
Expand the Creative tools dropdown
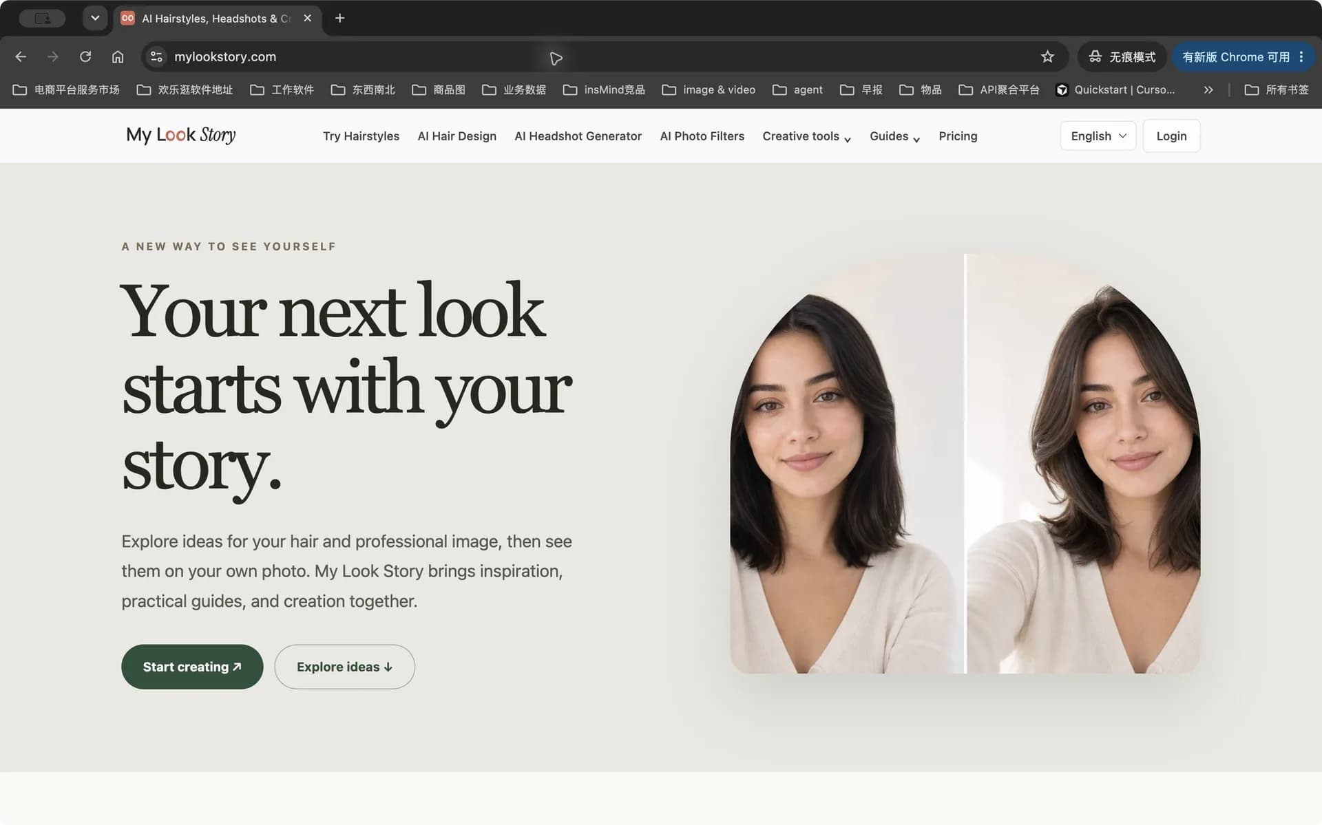[806, 136]
